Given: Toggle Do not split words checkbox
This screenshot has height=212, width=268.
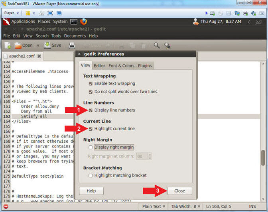Looking at the screenshot, I should click(x=91, y=92).
